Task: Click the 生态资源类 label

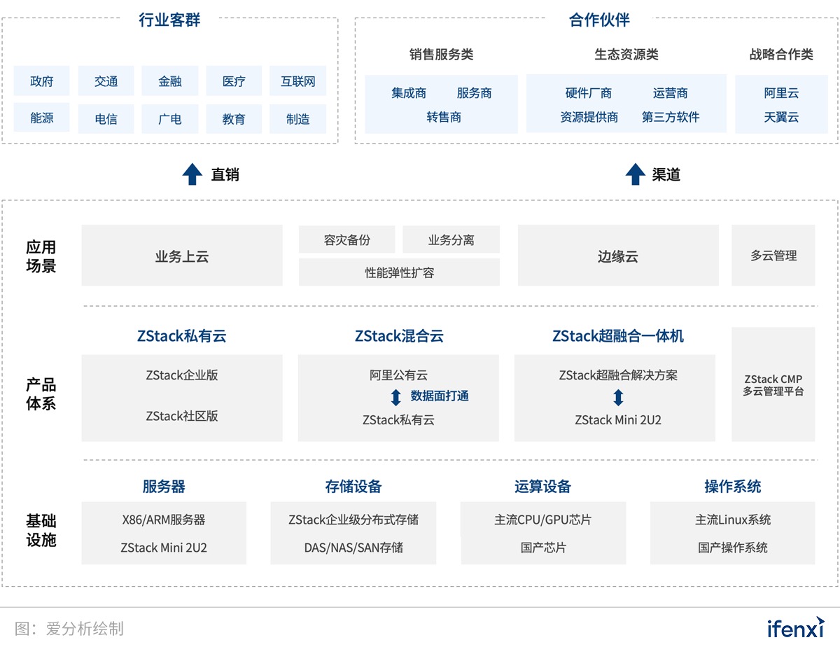Action: 626,55
